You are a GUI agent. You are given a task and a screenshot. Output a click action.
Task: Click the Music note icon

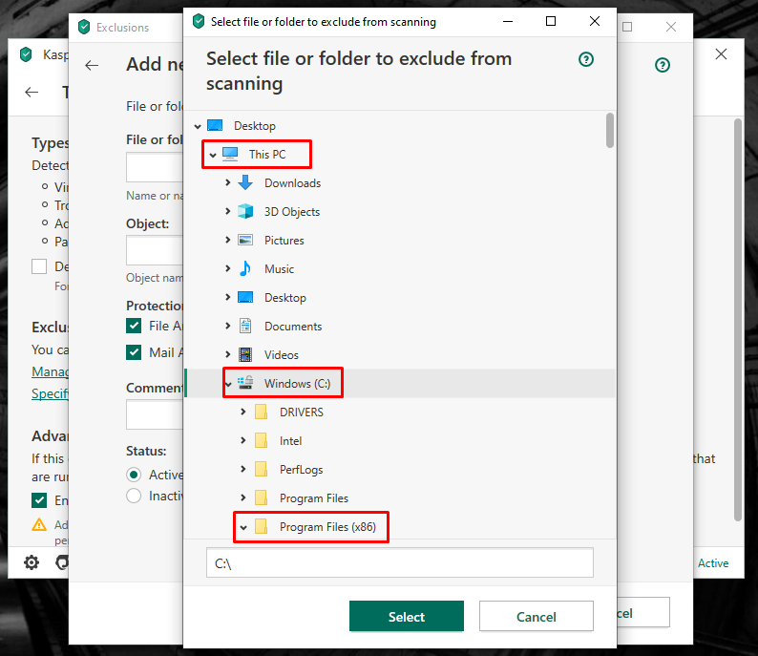click(245, 268)
